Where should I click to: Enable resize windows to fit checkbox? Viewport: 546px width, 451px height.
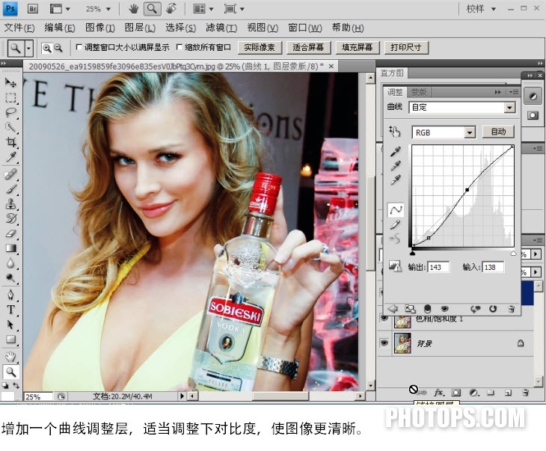pos(79,47)
